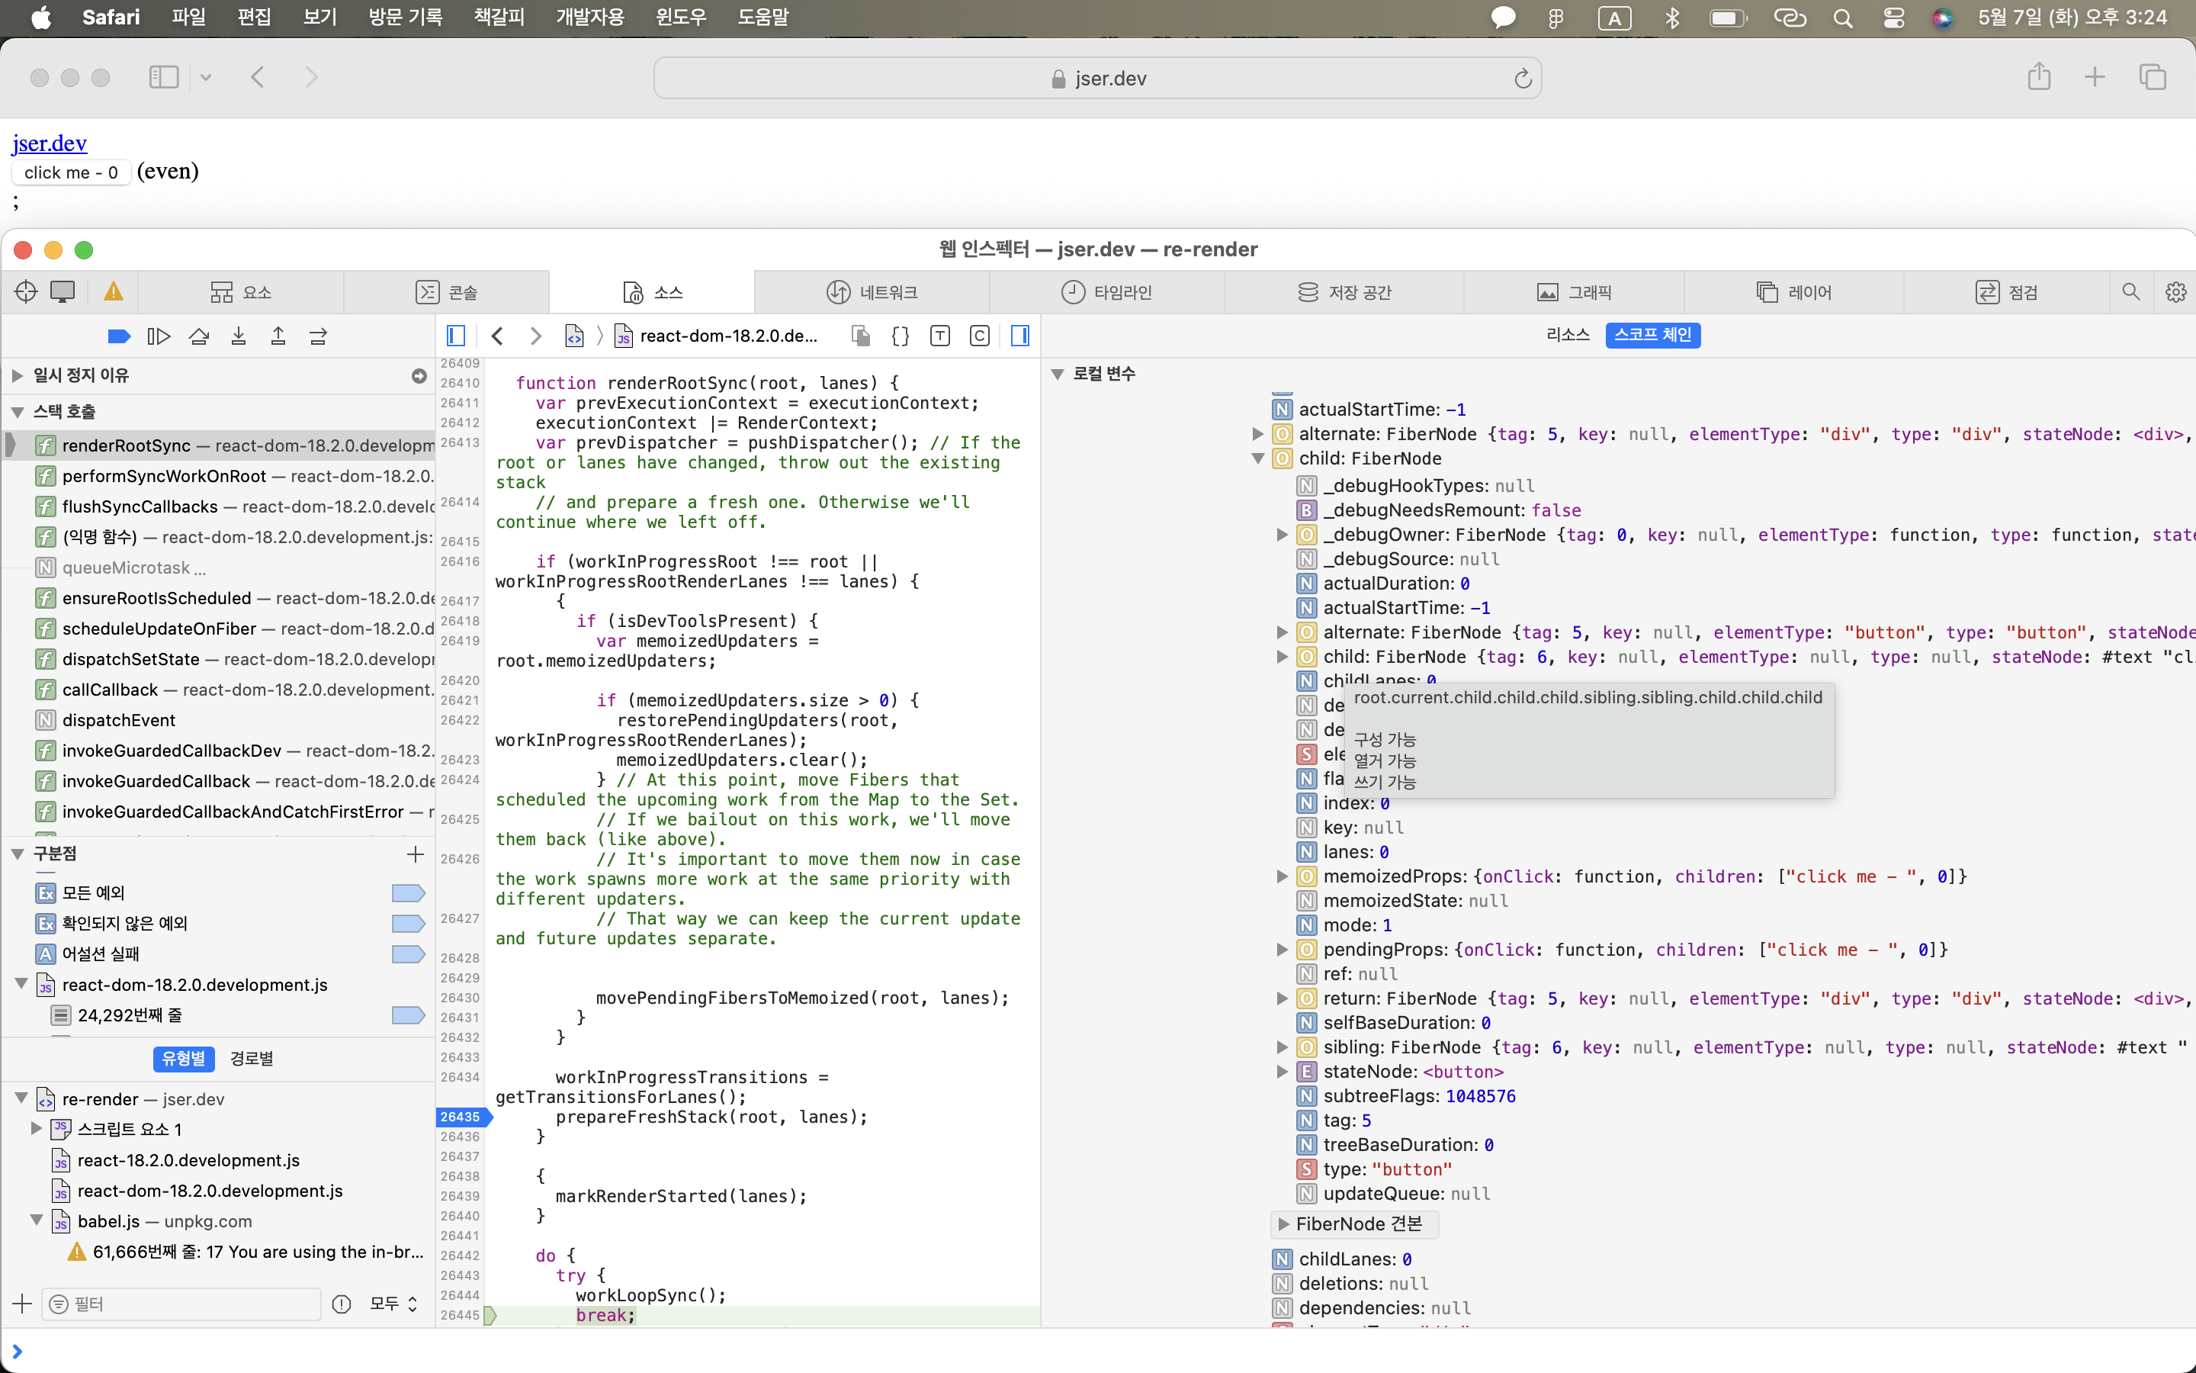Open Safari 개발자용 menu
This screenshot has width=2196, height=1373.
585,18
